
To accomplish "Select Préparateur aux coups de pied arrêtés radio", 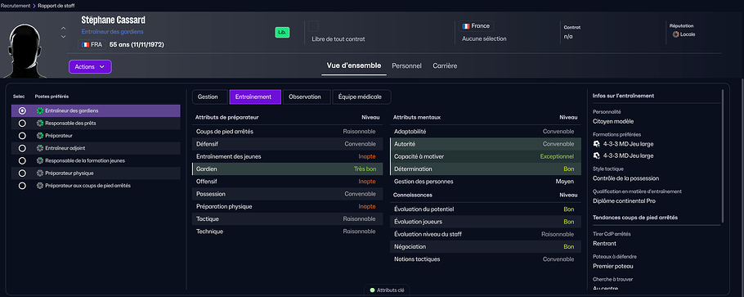I will click(x=22, y=186).
